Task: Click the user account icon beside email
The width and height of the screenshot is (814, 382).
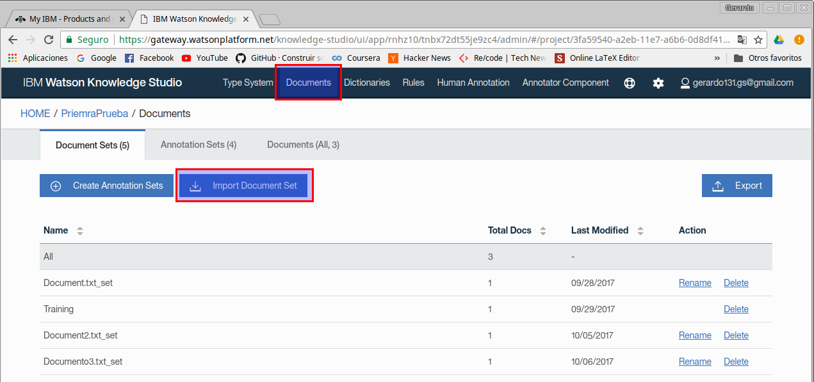Action: (x=685, y=83)
